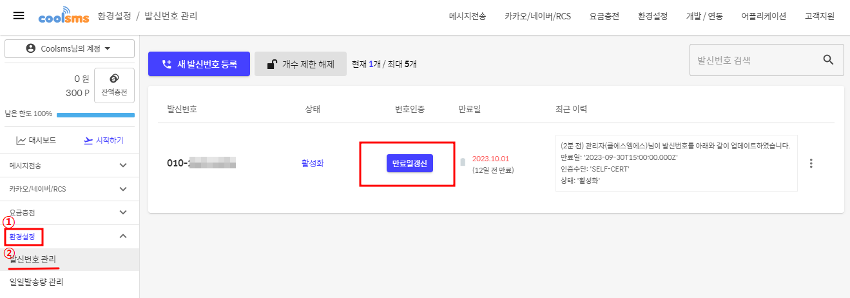Select 일일발송량 관리 in sidebar
This screenshot has height=298, width=850.
70,282
